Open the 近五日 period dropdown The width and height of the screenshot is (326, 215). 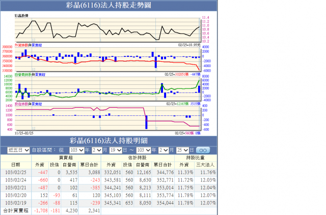coord(18,150)
